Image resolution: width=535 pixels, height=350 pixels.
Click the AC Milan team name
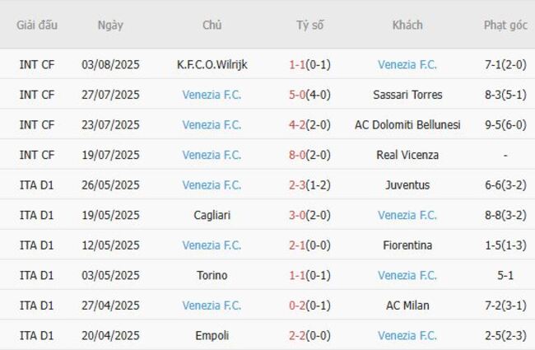[407, 306]
